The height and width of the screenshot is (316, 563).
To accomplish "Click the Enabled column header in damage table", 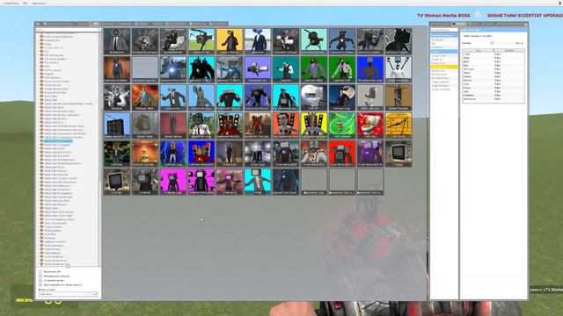I will point(509,51).
